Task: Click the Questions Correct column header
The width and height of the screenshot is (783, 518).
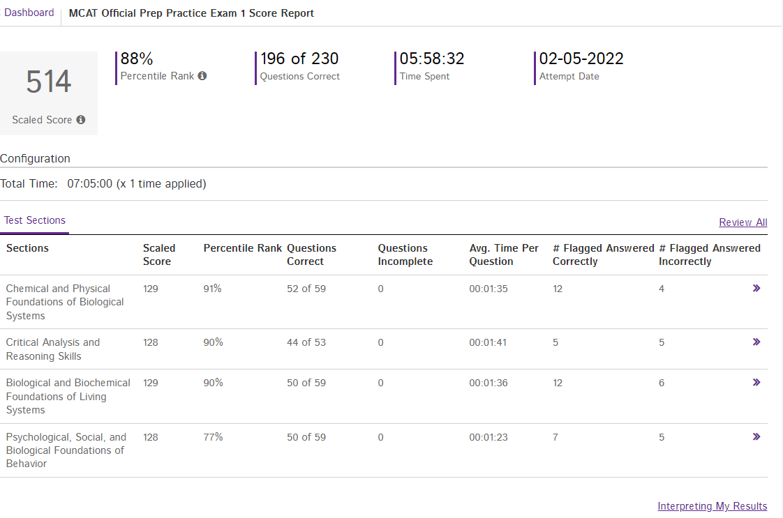Action: 312,254
